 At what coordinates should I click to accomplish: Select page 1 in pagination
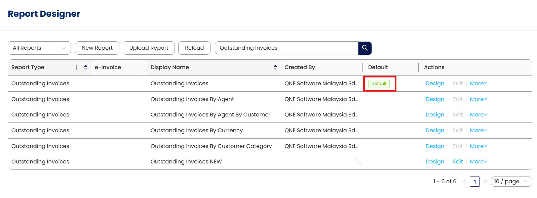(x=474, y=182)
